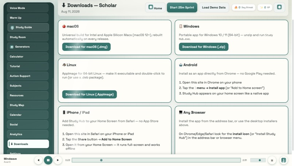Viewport: 294px width, 166px height.
Task: Click "Tap the Share button → Add to Home Screen"
Action: [98, 139]
